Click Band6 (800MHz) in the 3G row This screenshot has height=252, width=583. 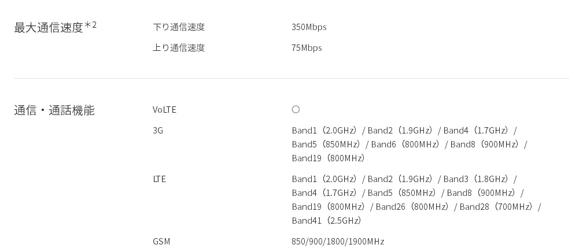[406, 144]
